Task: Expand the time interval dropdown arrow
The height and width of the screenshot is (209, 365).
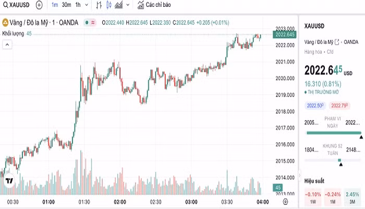Action: pos(87,5)
